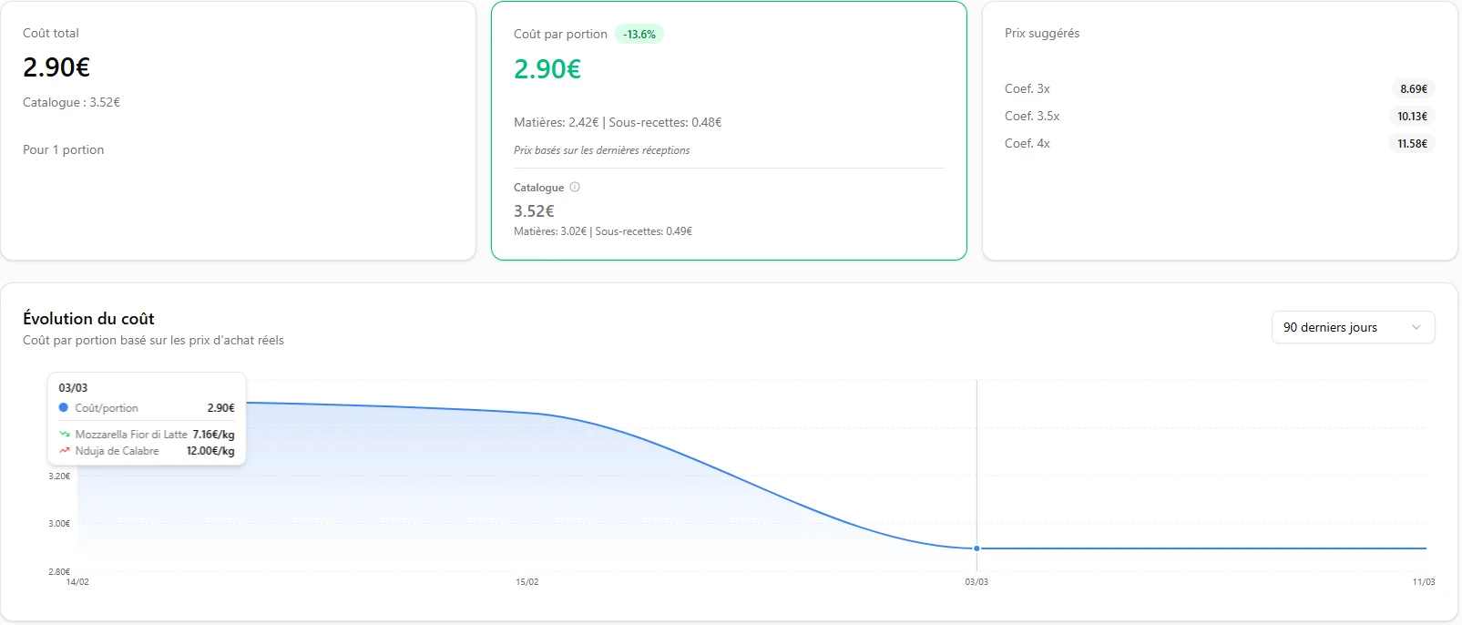Click the green down-trend icon beside Mozzarella
Viewport: 1462px width, 625px height.
(65, 435)
